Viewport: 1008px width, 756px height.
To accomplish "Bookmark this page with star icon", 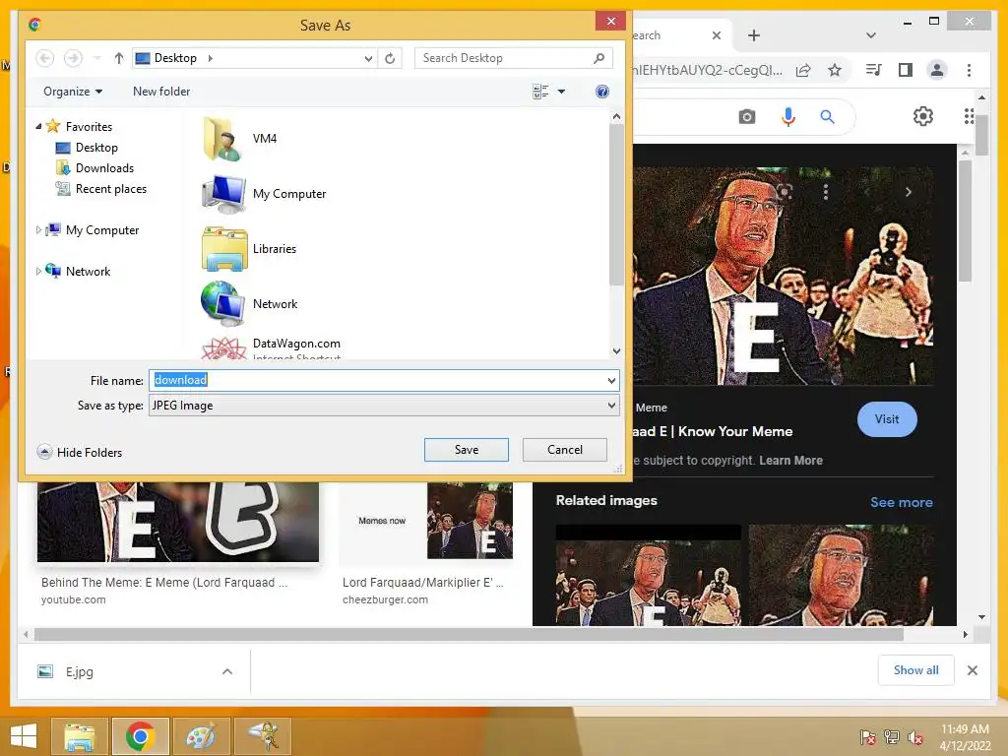I will click(x=835, y=70).
